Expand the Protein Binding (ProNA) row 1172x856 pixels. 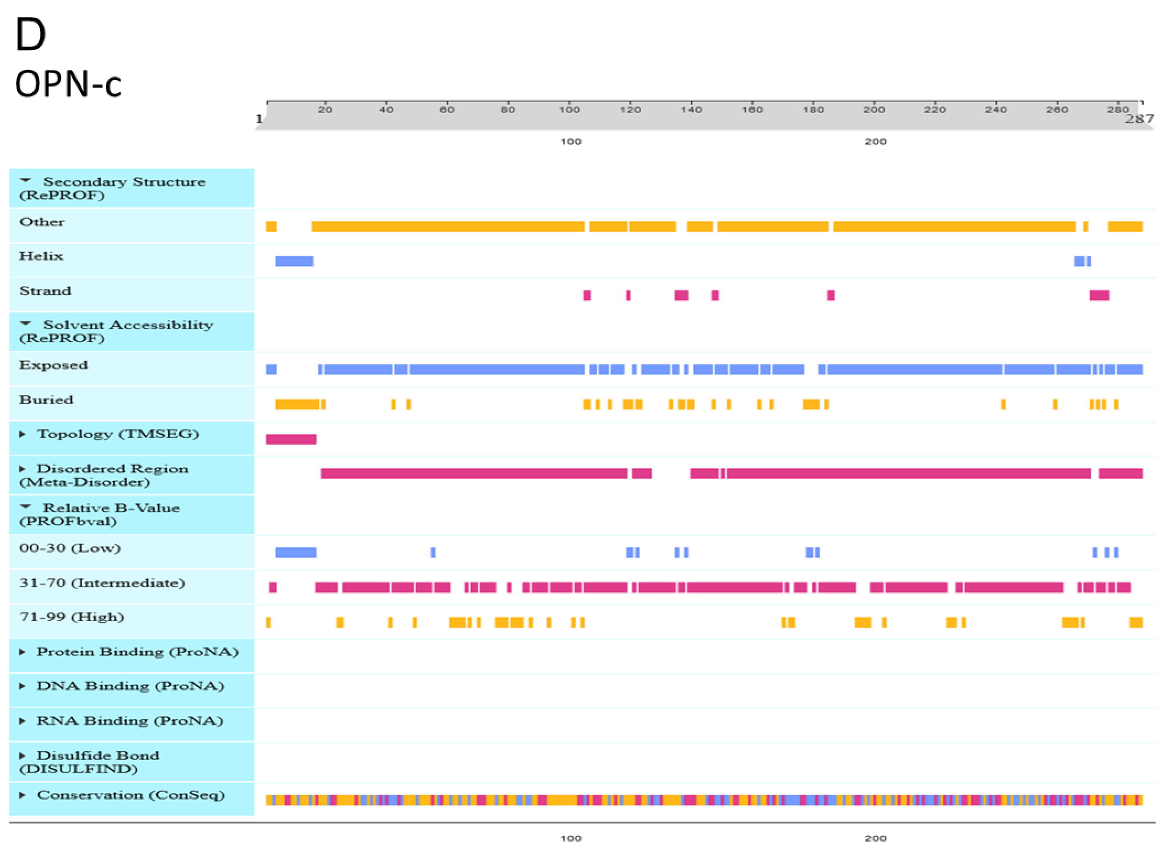click(x=22, y=652)
